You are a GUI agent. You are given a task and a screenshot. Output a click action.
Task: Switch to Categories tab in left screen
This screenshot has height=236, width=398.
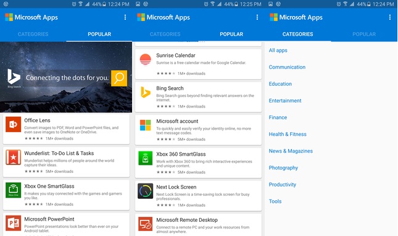(x=33, y=34)
